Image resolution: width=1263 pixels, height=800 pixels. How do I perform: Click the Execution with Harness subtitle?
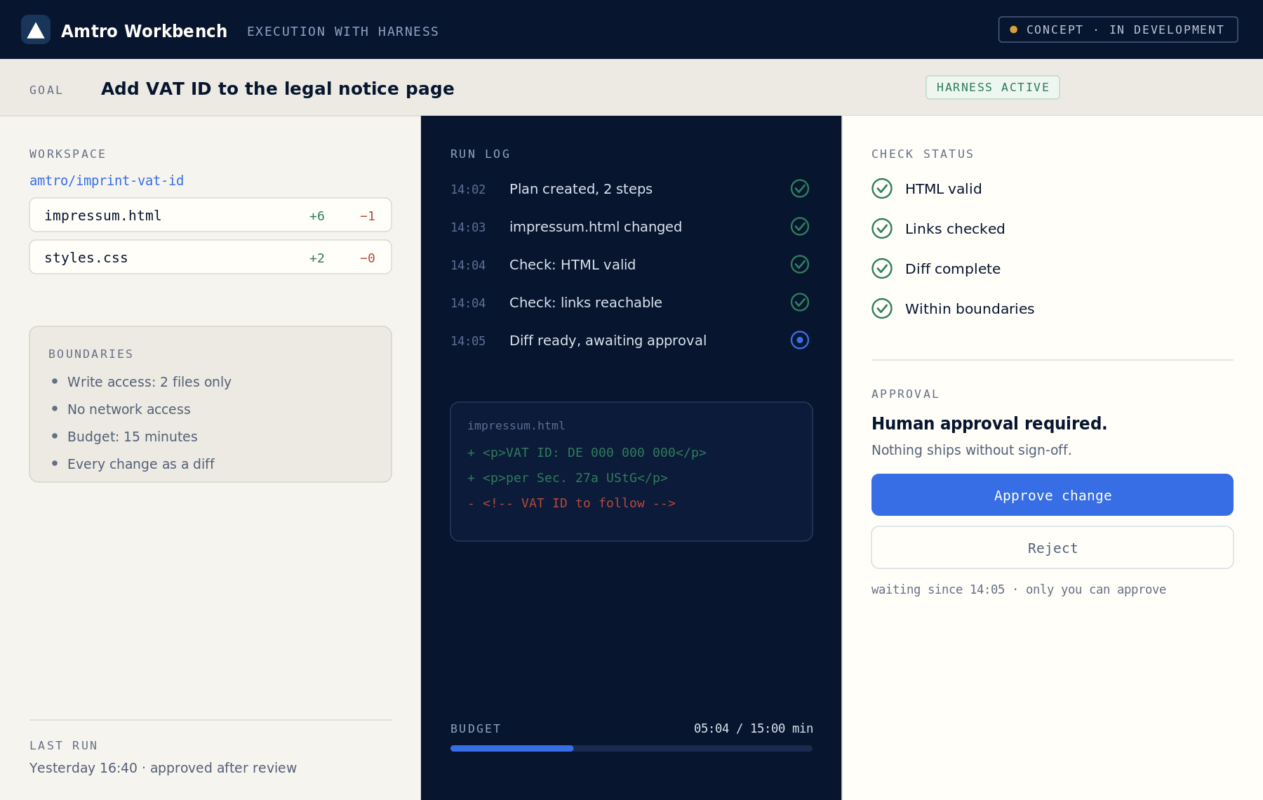click(343, 32)
